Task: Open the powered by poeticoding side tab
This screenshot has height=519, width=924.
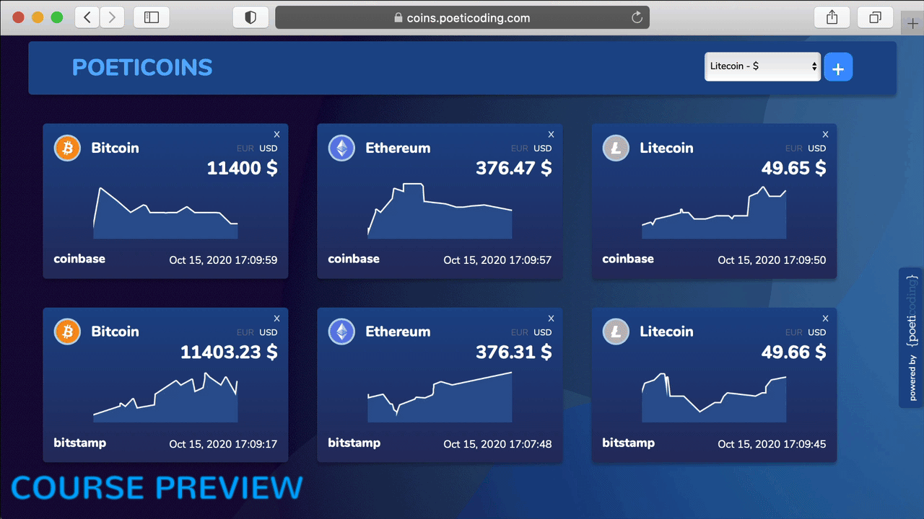Action: coord(912,337)
